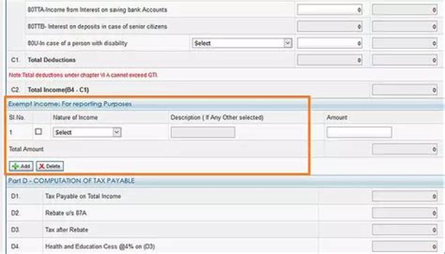Click the 'Total Deductions' label
The width and height of the screenshot is (445, 254).
pos(52,60)
